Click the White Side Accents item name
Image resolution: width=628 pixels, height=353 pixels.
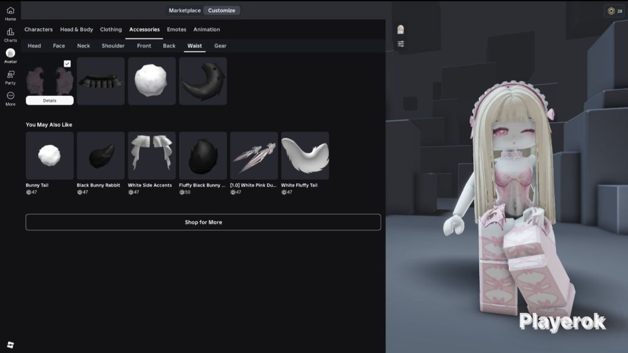pos(150,185)
